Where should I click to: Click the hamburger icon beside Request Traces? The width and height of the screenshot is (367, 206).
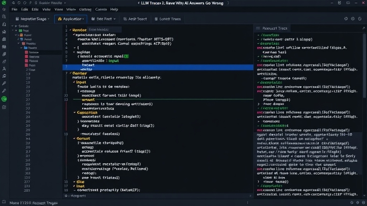tap(258, 28)
